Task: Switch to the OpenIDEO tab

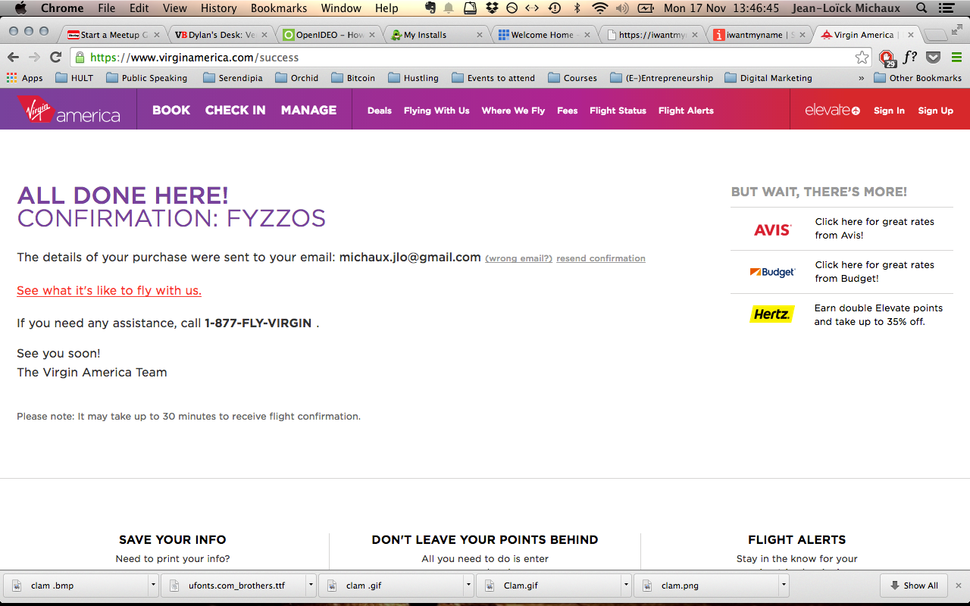Action: pos(329,35)
